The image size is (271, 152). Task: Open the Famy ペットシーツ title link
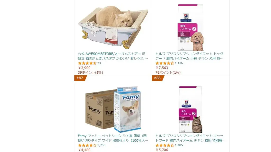(113, 138)
